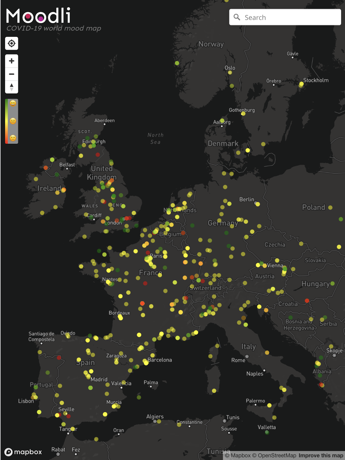The height and width of the screenshot is (460, 345).
Task: Click the Edinburgh city label
Action: point(94,141)
